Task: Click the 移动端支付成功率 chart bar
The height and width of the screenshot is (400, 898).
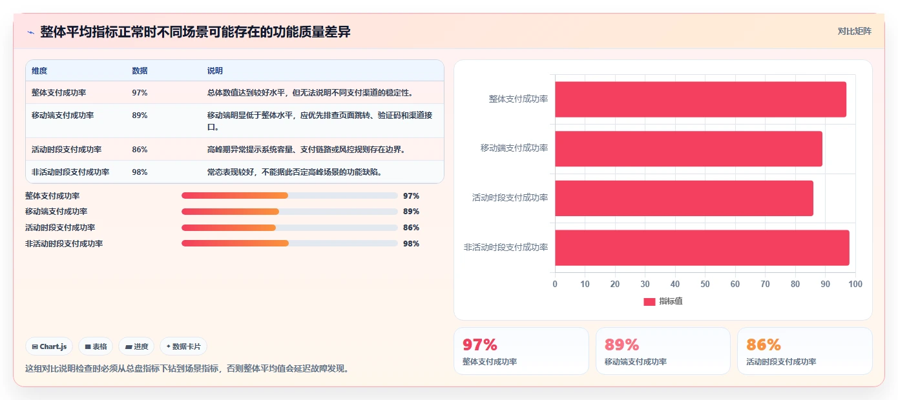Action: point(689,148)
